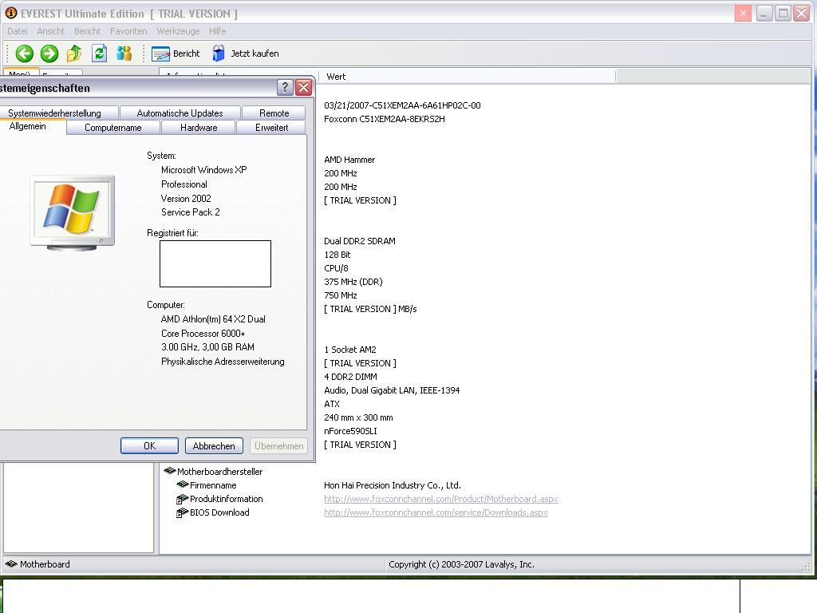Open the Bericht report wizard
Image resolution: width=817 pixels, height=613 pixels.
click(x=176, y=53)
